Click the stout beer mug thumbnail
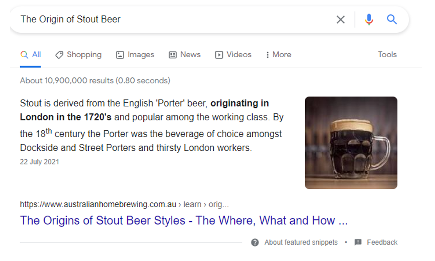Image resolution: width=435 pixels, height=261 pixels. coord(351,143)
